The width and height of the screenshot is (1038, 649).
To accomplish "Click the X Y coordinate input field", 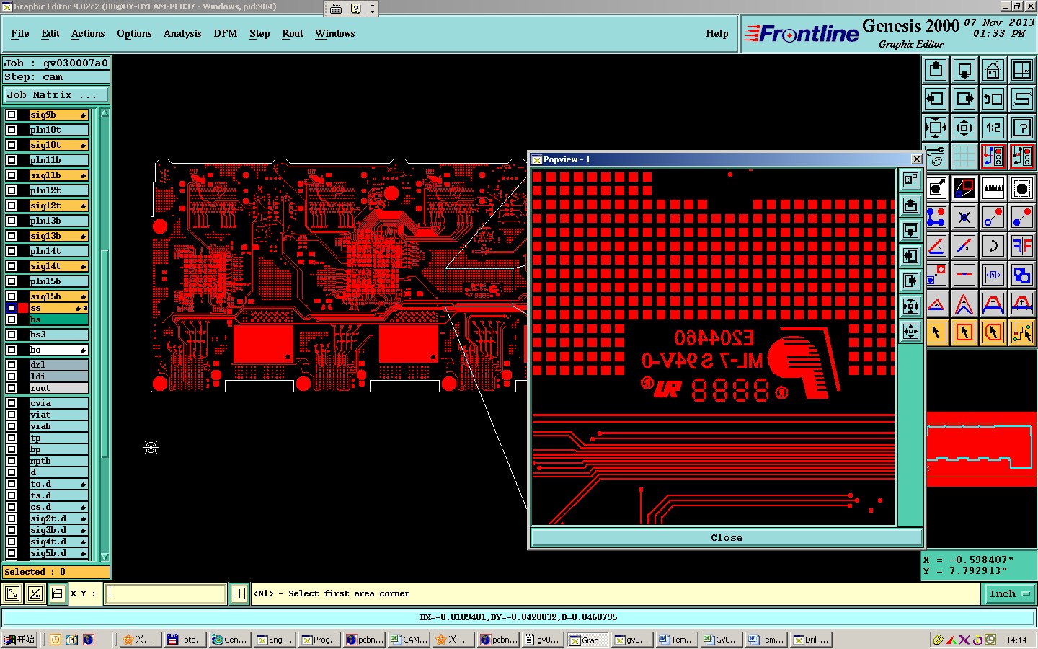I will pos(166,593).
